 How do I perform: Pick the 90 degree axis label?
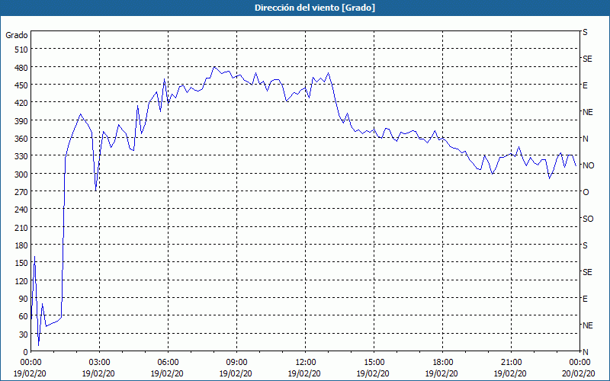24,299
